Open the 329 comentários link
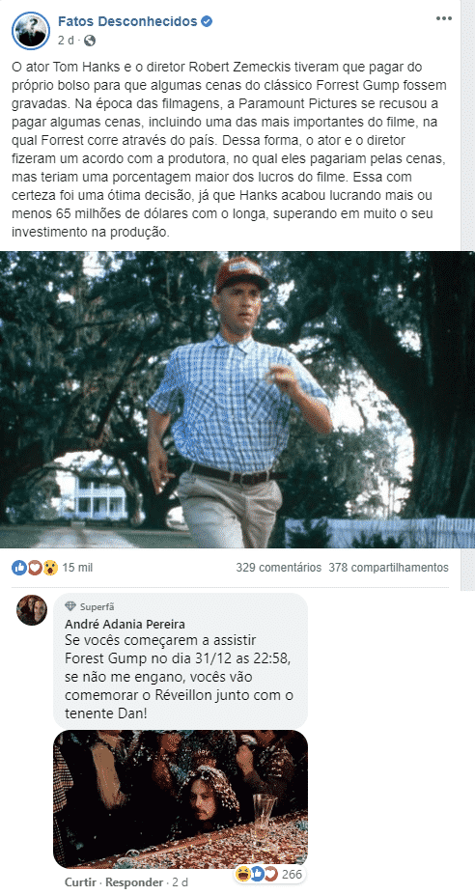The width and height of the screenshot is (475, 895). pos(279,568)
